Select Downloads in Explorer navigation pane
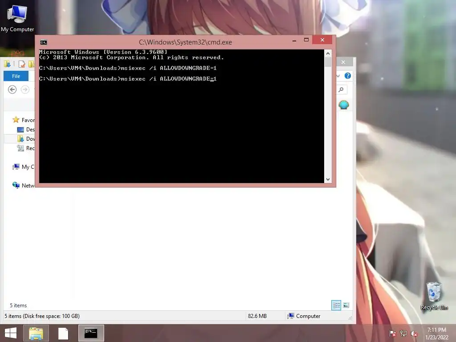This screenshot has width=456, height=342. (x=25, y=139)
